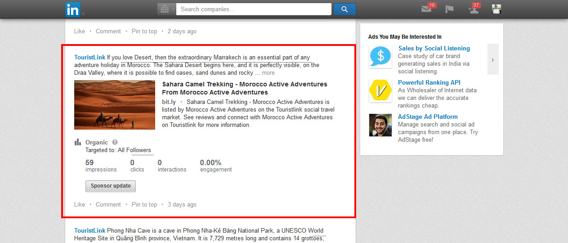Click the '0 clicks' stat
This screenshot has width=568, height=243.
tap(137, 166)
